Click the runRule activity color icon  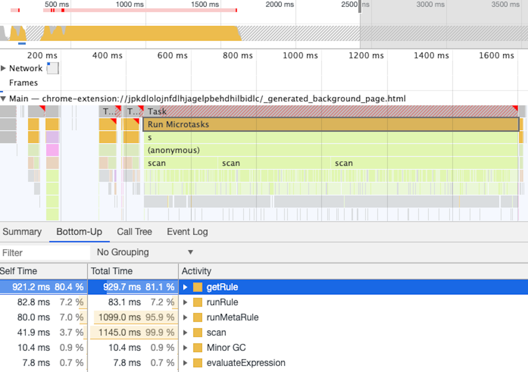point(197,302)
